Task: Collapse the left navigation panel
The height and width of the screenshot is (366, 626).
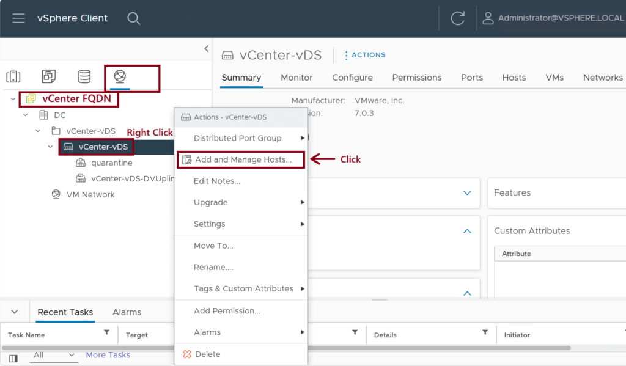Action: point(207,49)
